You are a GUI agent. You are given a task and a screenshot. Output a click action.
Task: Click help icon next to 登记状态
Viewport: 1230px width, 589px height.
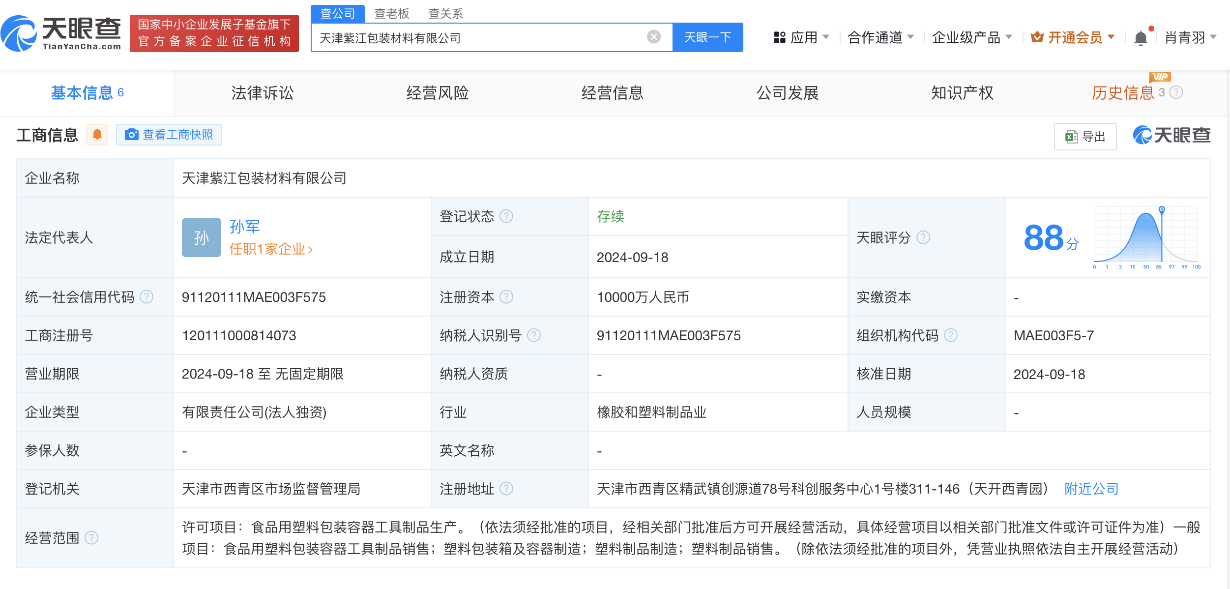pos(506,216)
